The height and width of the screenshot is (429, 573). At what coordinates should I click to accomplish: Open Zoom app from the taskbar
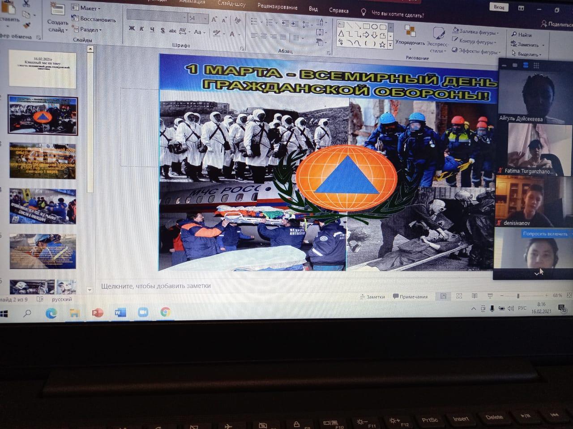143,312
